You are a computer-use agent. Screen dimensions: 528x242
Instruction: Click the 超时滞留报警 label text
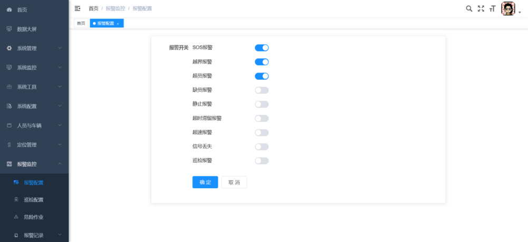[207, 118]
